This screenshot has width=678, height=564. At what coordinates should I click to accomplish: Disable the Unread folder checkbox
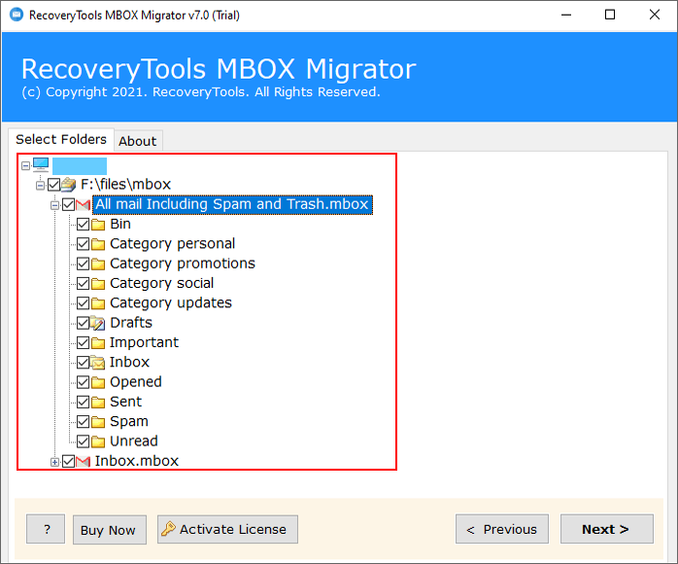click(x=83, y=441)
